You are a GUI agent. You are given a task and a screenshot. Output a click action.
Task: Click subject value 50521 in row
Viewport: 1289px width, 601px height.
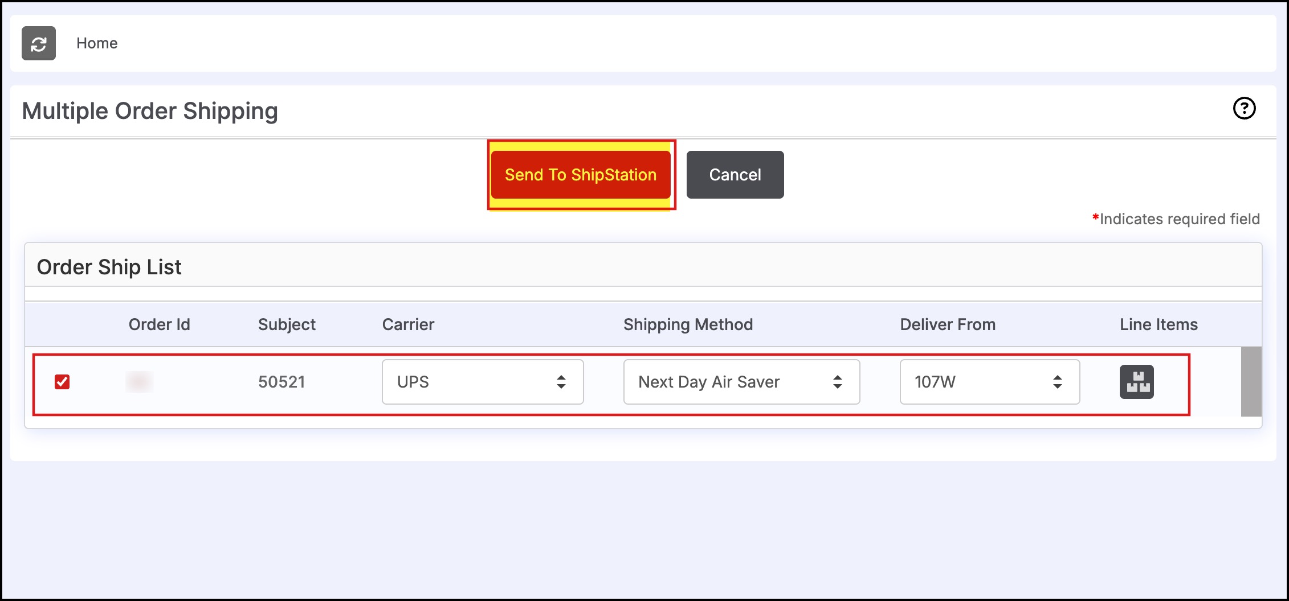282,382
